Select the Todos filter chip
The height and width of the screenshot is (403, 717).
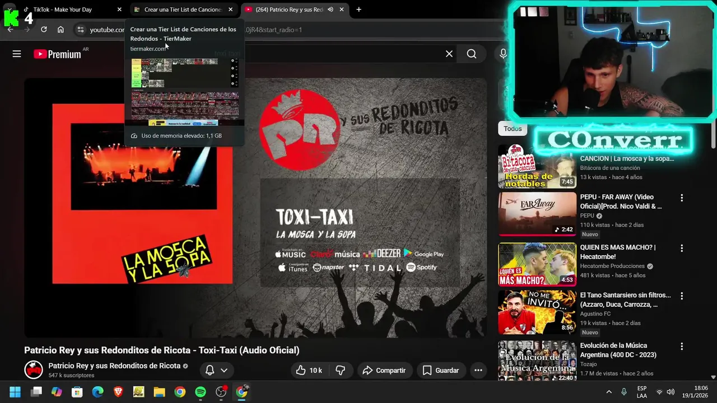pos(513,129)
